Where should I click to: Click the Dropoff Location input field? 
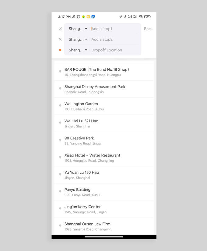click(x=114, y=50)
